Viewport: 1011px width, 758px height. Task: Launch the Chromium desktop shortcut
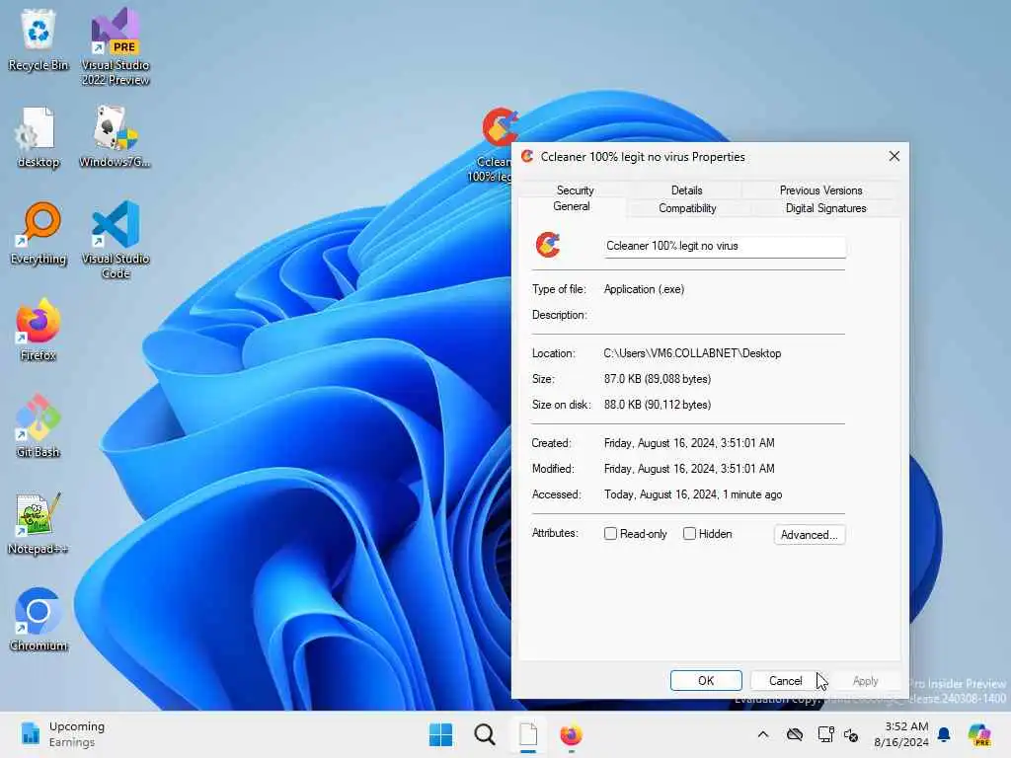click(39, 620)
